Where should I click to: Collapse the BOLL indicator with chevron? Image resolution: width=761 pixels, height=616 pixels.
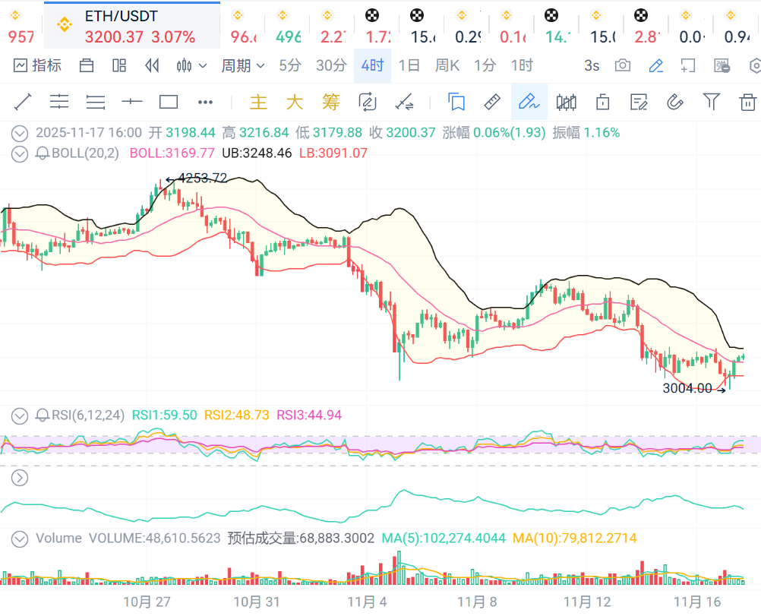[x=21, y=153]
